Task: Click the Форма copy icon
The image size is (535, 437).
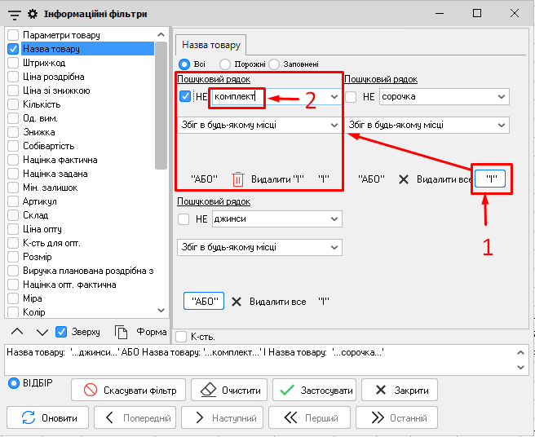Action: point(122,332)
